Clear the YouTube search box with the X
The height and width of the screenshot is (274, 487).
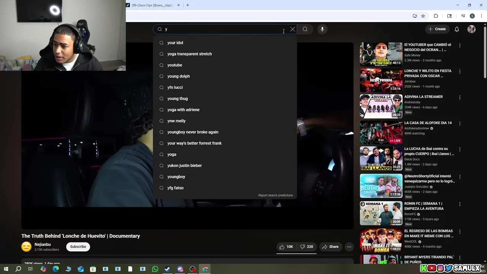click(x=293, y=29)
